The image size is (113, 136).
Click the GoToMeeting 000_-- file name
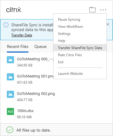tap(35, 59)
